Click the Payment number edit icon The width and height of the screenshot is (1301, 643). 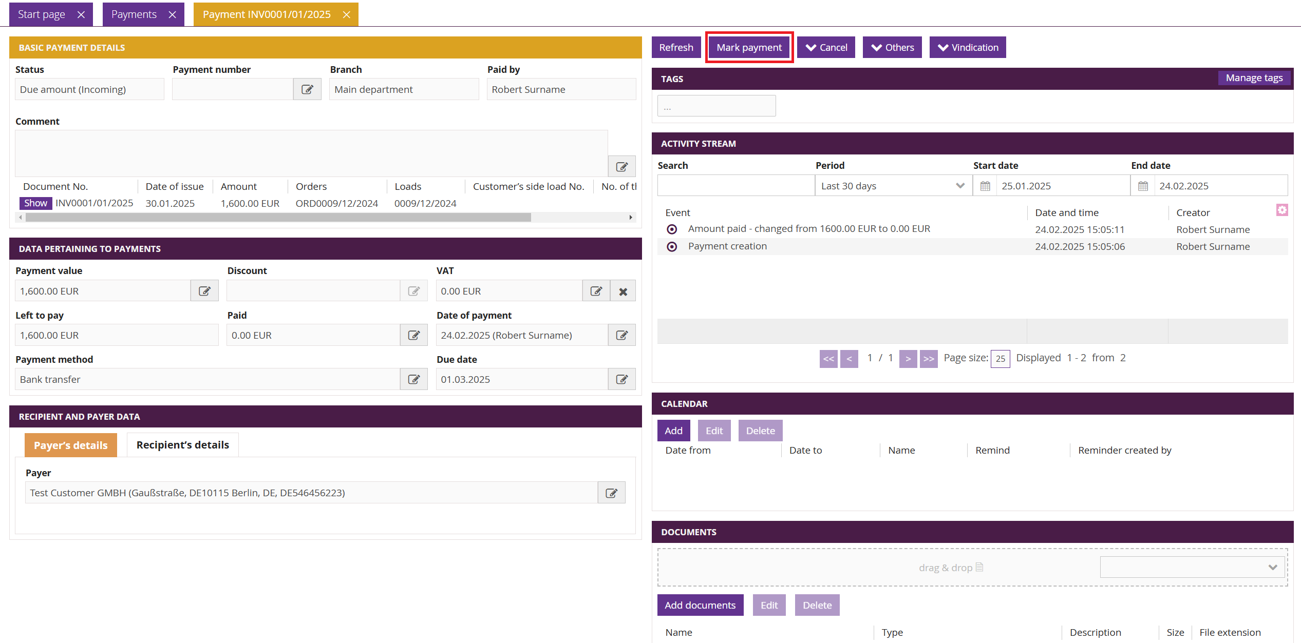pos(307,89)
